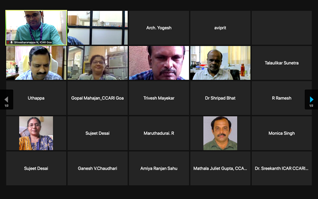The width and height of the screenshot is (318, 199).
Task: Select Trivesh Mayekar participant tile
Action: pos(159,98)
